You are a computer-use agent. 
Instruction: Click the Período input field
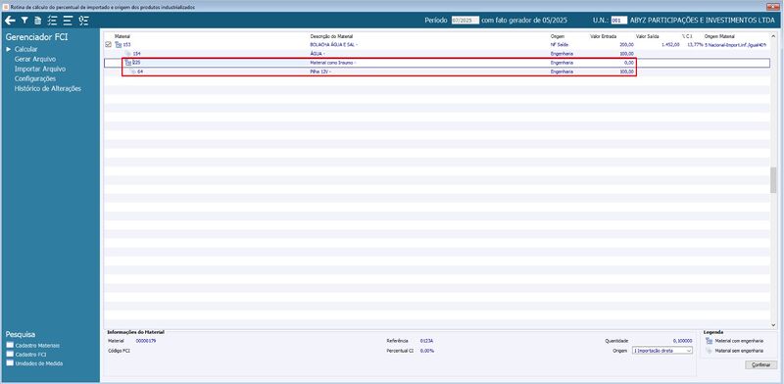click(x=465, y=21)
